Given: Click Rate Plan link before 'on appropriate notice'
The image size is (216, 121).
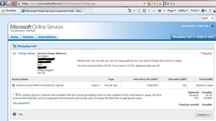Looking at the screenshot, I should click(x=114, y=98).
